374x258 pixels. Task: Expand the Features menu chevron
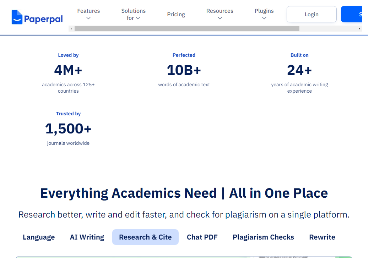[x=88, y=18]
